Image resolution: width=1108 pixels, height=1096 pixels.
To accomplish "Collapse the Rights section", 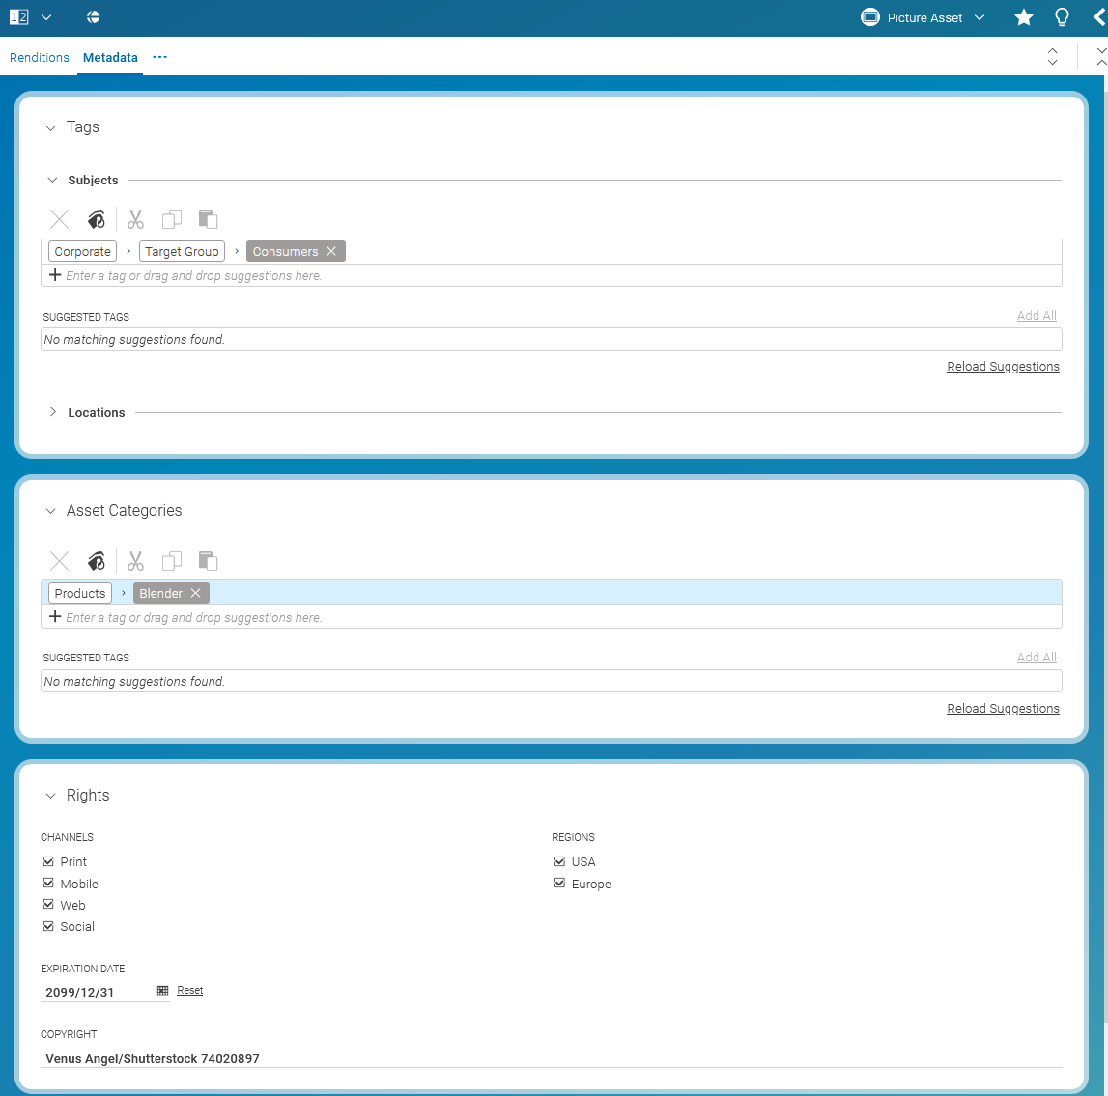I will [x=50, y=795].
